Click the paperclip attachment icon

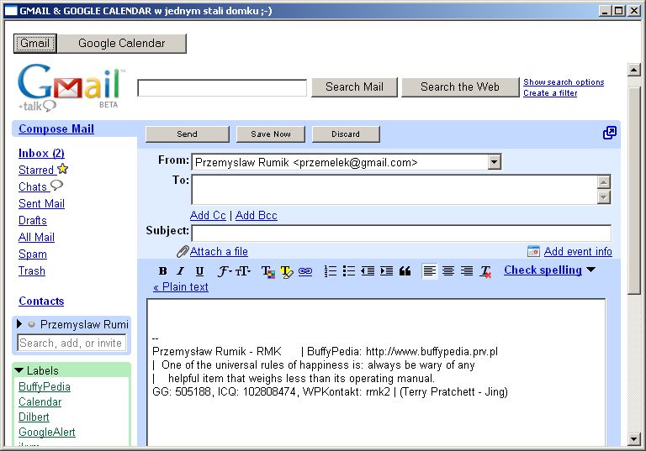pos(183,251)
